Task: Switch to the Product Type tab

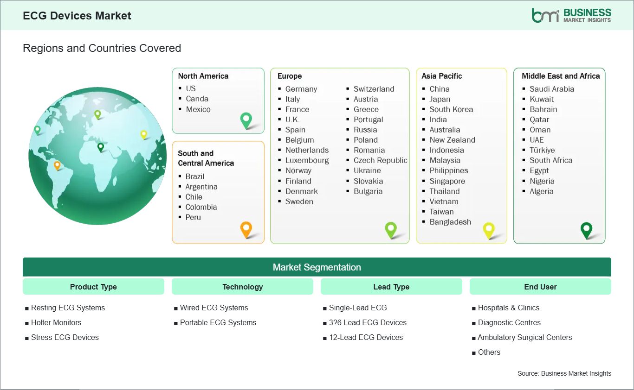Action: [93, 286]
